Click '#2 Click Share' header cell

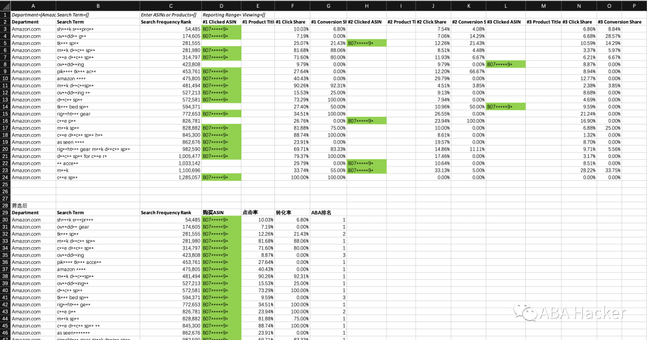point(433,22)
